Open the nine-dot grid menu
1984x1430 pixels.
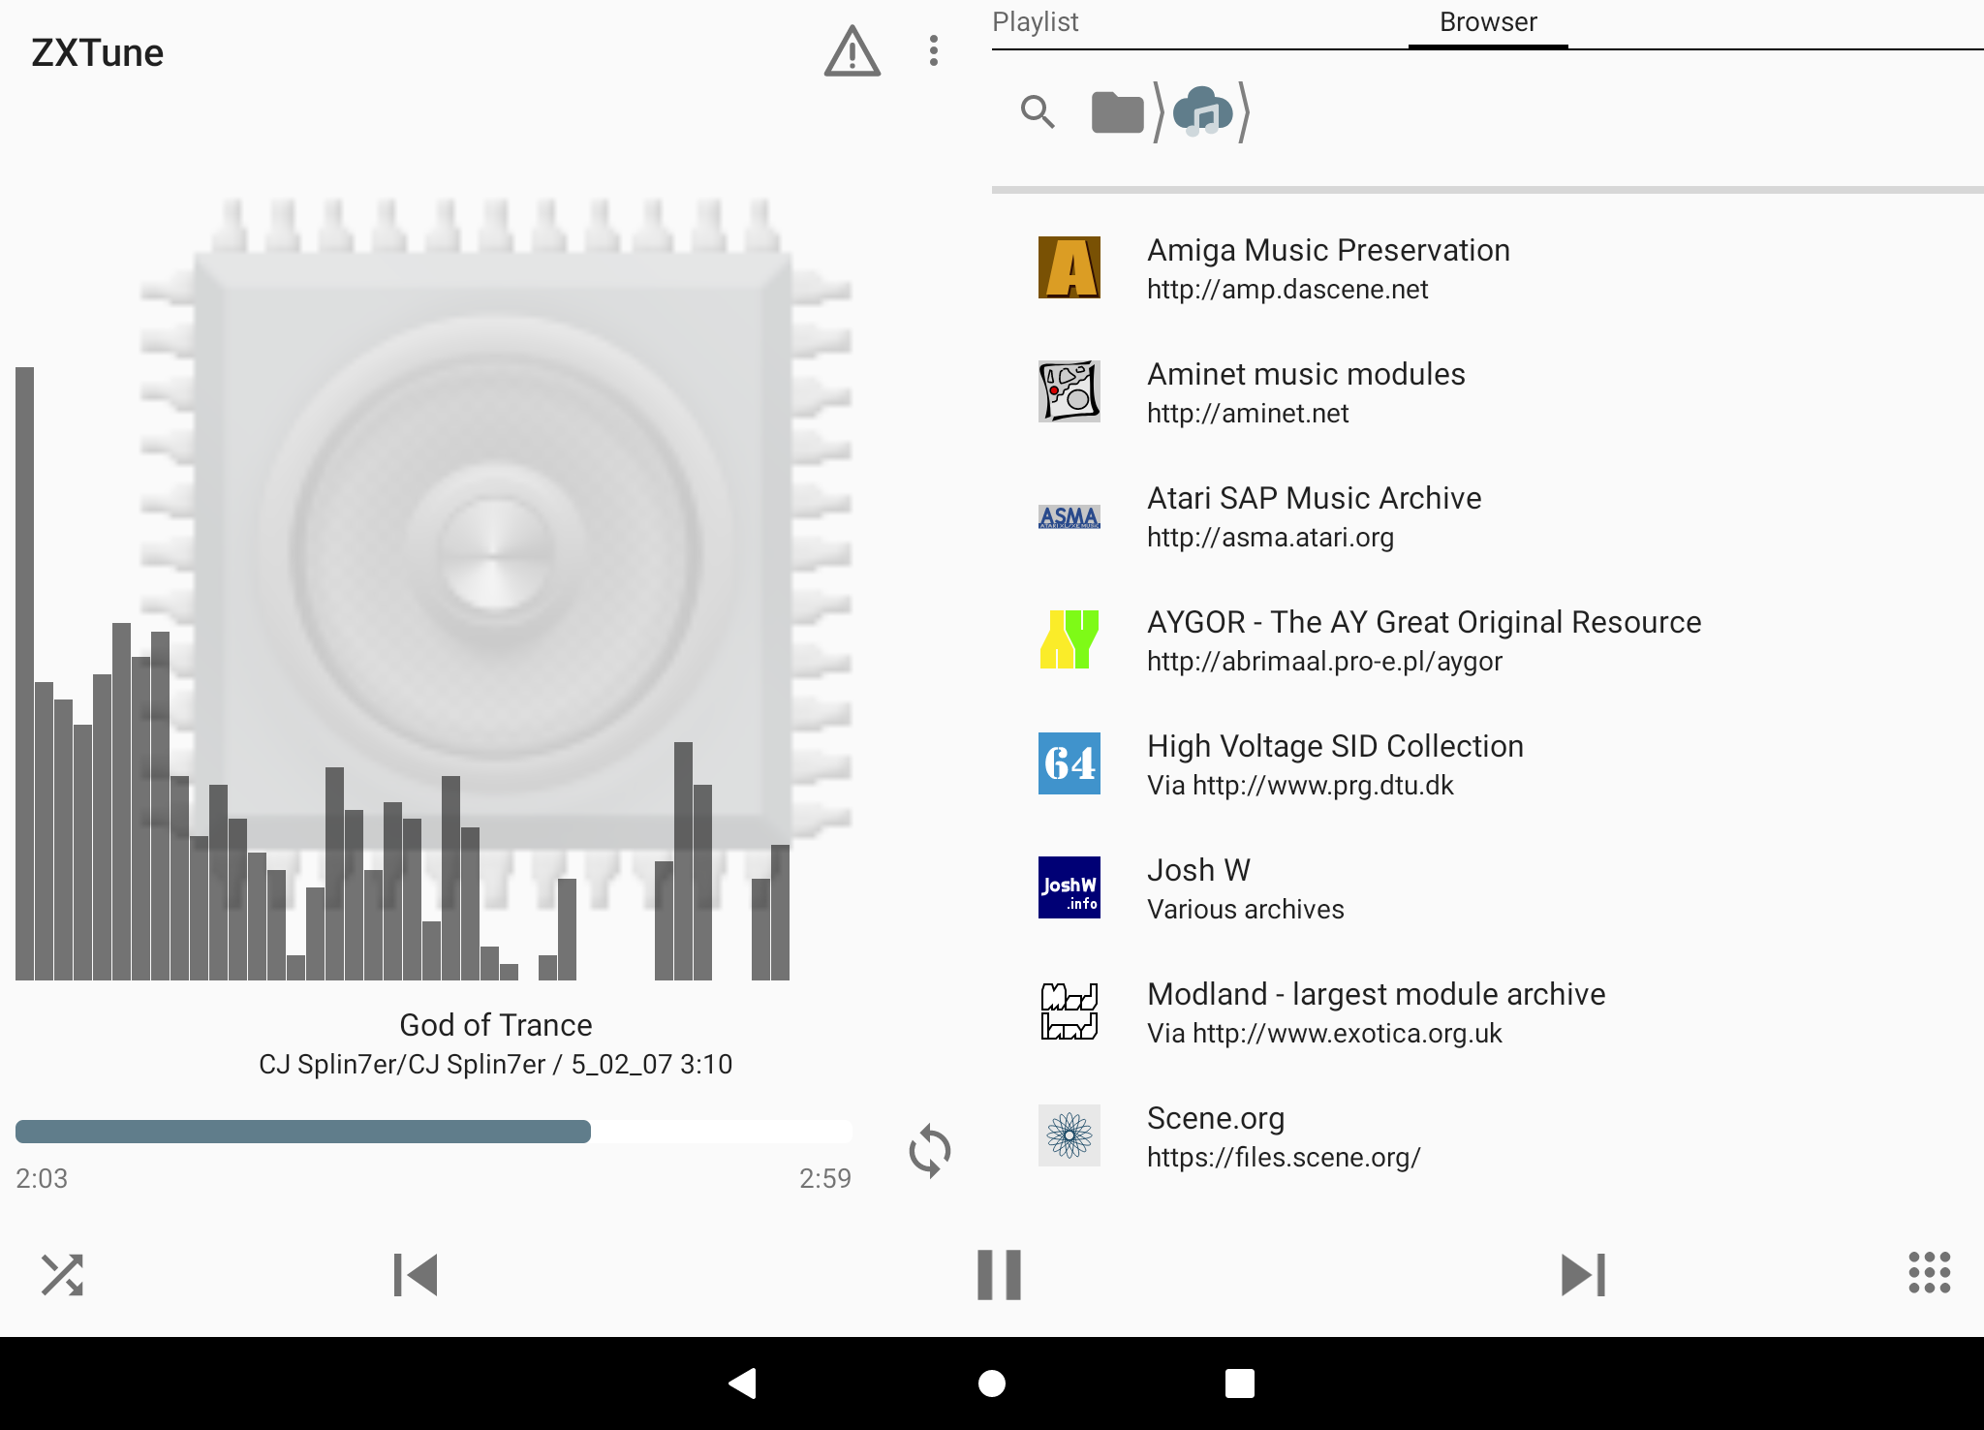[1929, 1272]
